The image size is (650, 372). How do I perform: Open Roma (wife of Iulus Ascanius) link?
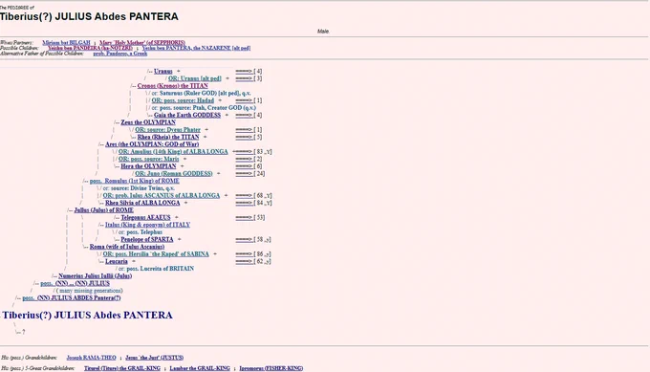pyautogui.click(x=127, y=247)
